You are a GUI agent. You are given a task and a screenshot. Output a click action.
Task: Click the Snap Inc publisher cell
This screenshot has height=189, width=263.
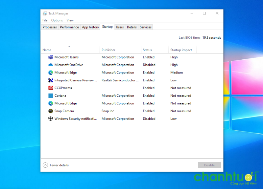pos(108,111)
